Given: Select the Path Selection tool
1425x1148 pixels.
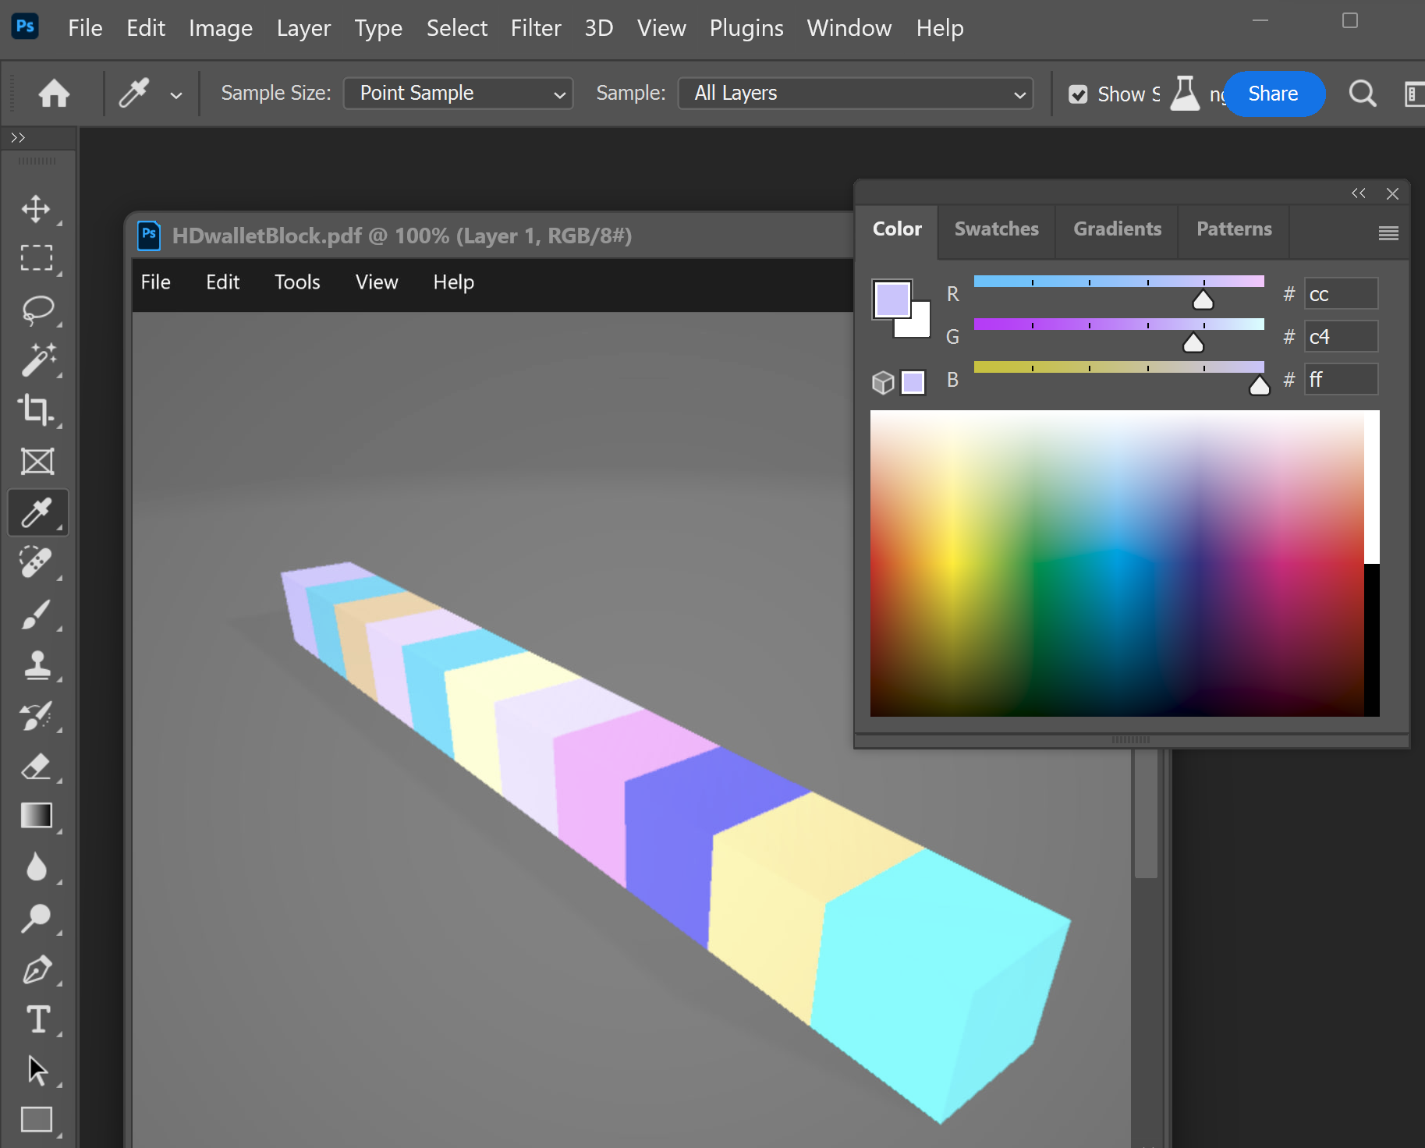Looking at the screenshot, I should [37, 1070].
